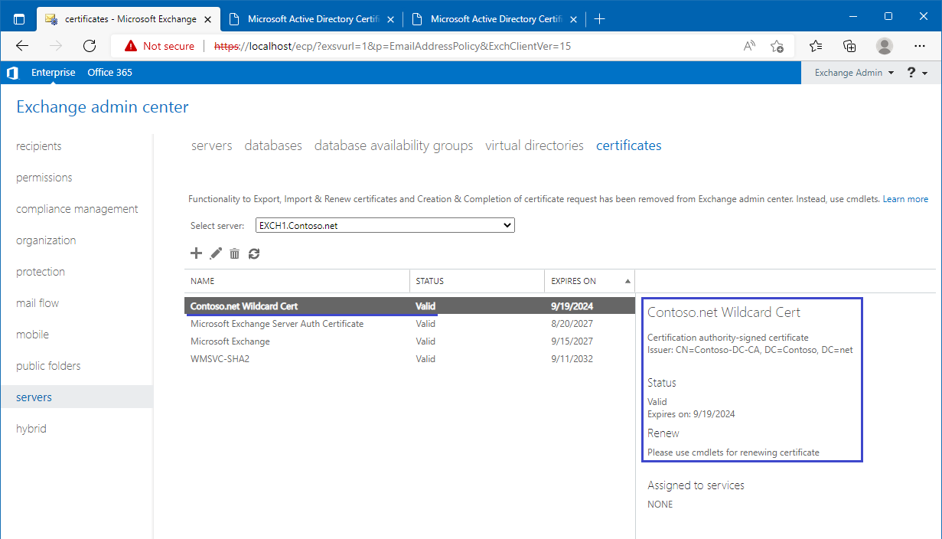The width and height of the screenshot is (942, 539).
Task: Sort by the EXPIRES ON column header
Action: click(590, 281)
